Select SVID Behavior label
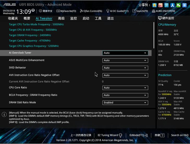The image size is (190, 144). pos(17,68)
